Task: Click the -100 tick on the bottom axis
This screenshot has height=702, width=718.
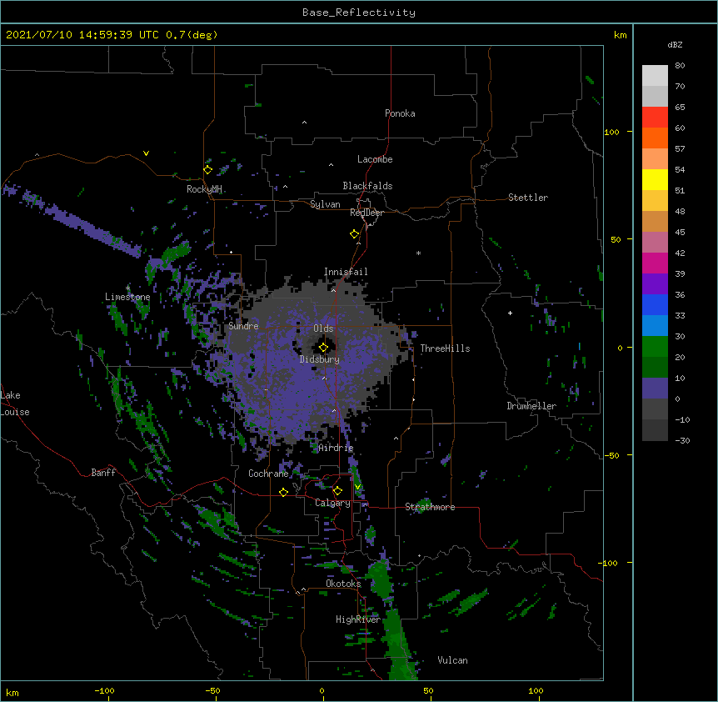Action: coord(104,690)
